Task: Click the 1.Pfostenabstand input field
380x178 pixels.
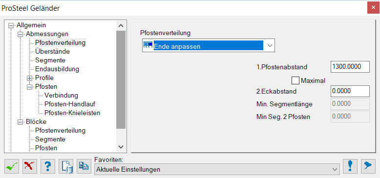Action: coord(350,67)
